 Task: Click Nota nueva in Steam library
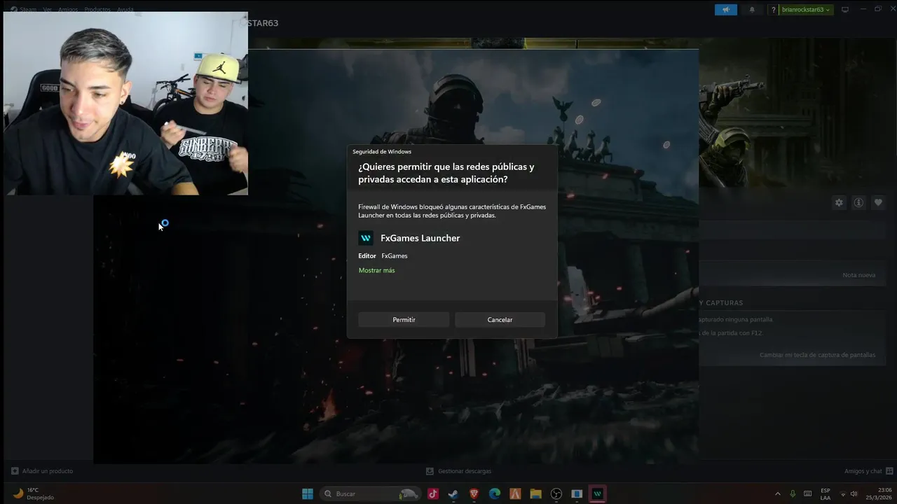[x=858, y=275]
